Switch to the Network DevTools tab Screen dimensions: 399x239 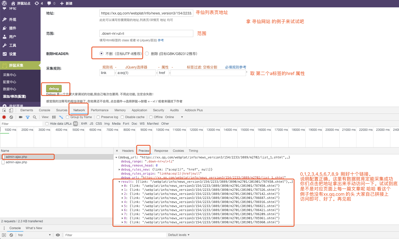[x=79, y=110]
